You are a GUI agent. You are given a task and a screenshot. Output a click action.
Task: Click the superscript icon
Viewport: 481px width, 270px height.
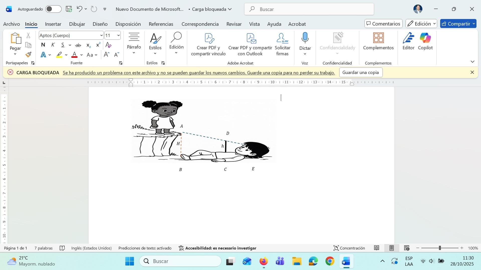(98, 45)
